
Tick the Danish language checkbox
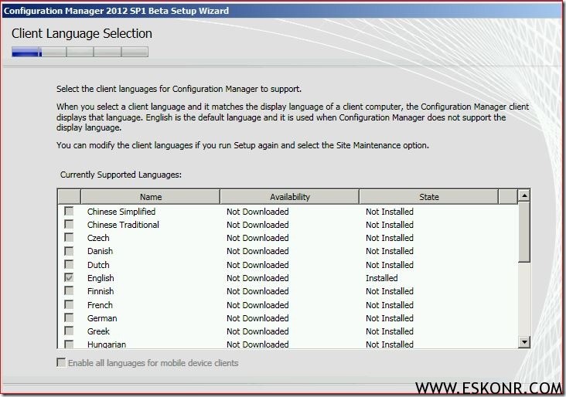click(69, 250)
